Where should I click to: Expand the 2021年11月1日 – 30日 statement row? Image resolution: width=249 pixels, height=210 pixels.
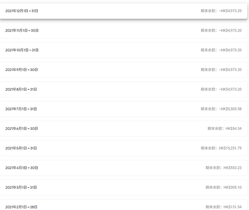point(123,31)
